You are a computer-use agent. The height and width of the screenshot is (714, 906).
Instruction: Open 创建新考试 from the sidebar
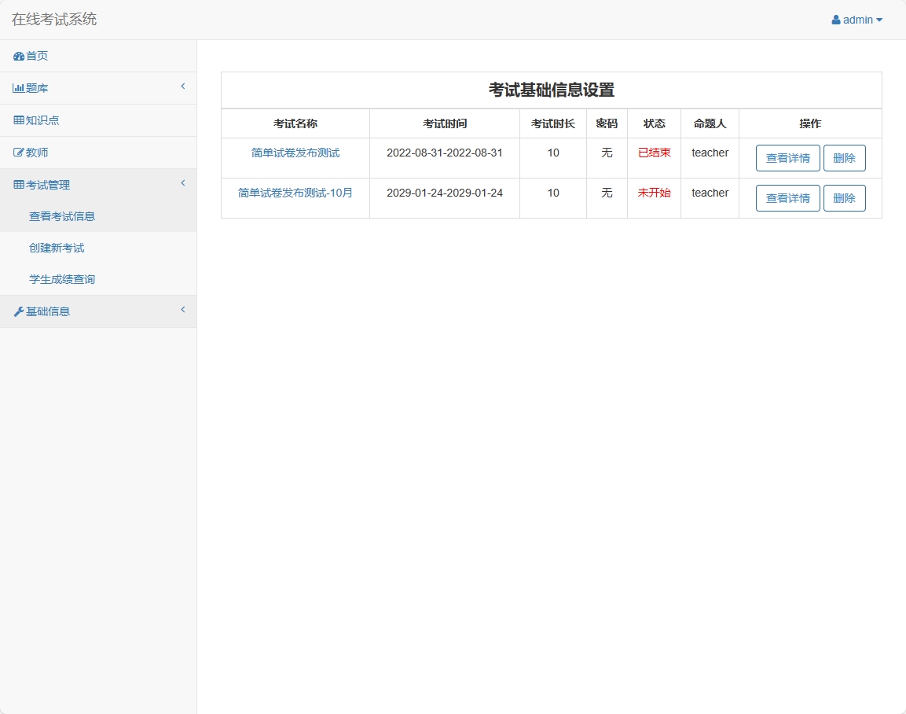[x=55, y=248]
